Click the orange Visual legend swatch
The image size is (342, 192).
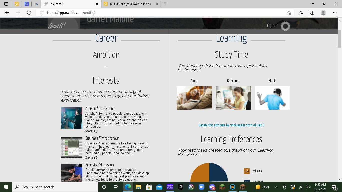tap(247, 171)
